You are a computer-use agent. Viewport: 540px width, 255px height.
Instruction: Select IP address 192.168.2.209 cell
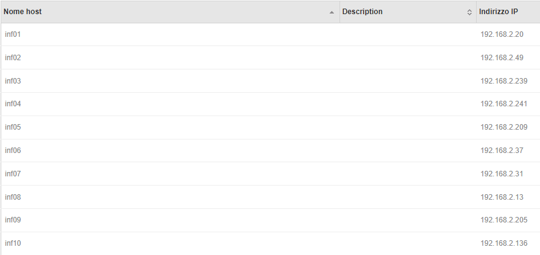504,127
